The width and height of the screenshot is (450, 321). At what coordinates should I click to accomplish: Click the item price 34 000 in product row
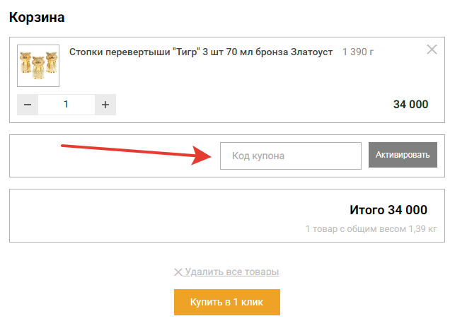point(410,105)
